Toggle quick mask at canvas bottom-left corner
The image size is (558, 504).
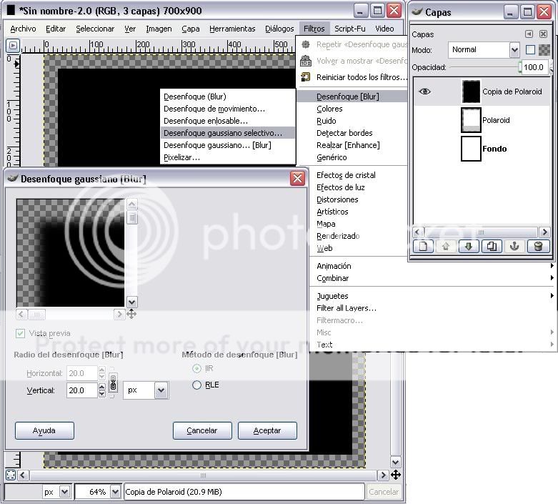point(11,475)
